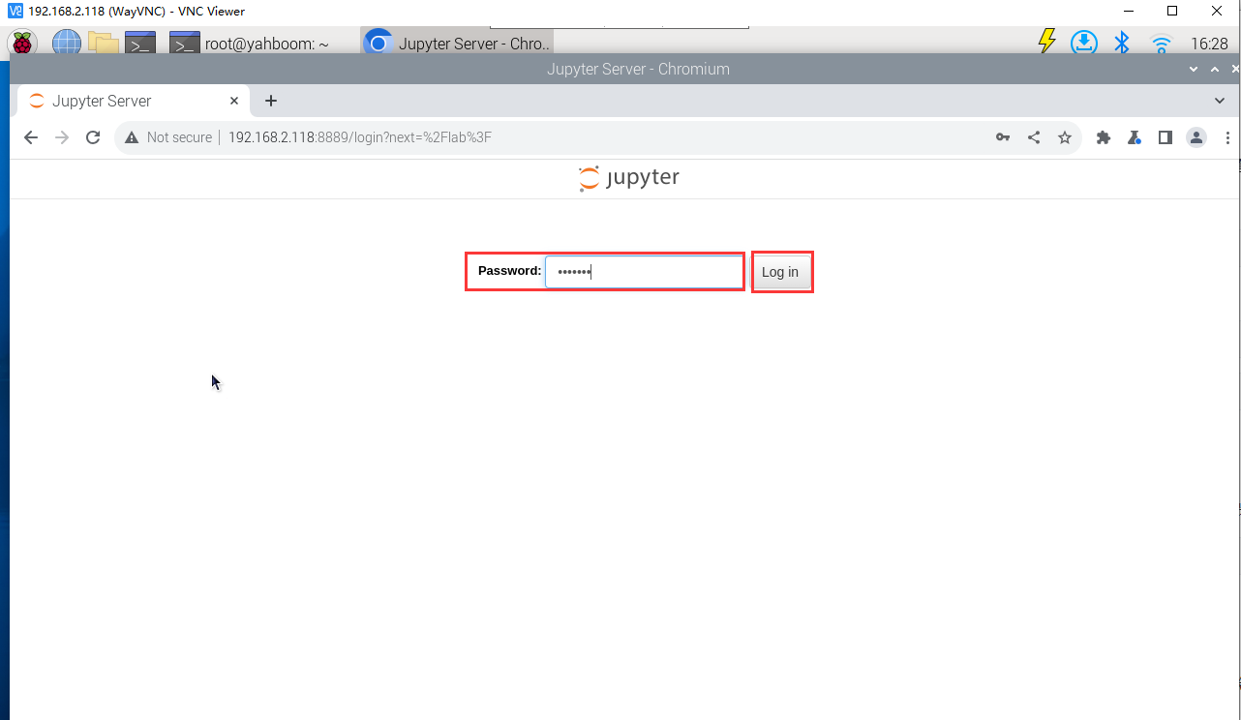Click the yellow lightning power warning icon

click(1046, 43)
